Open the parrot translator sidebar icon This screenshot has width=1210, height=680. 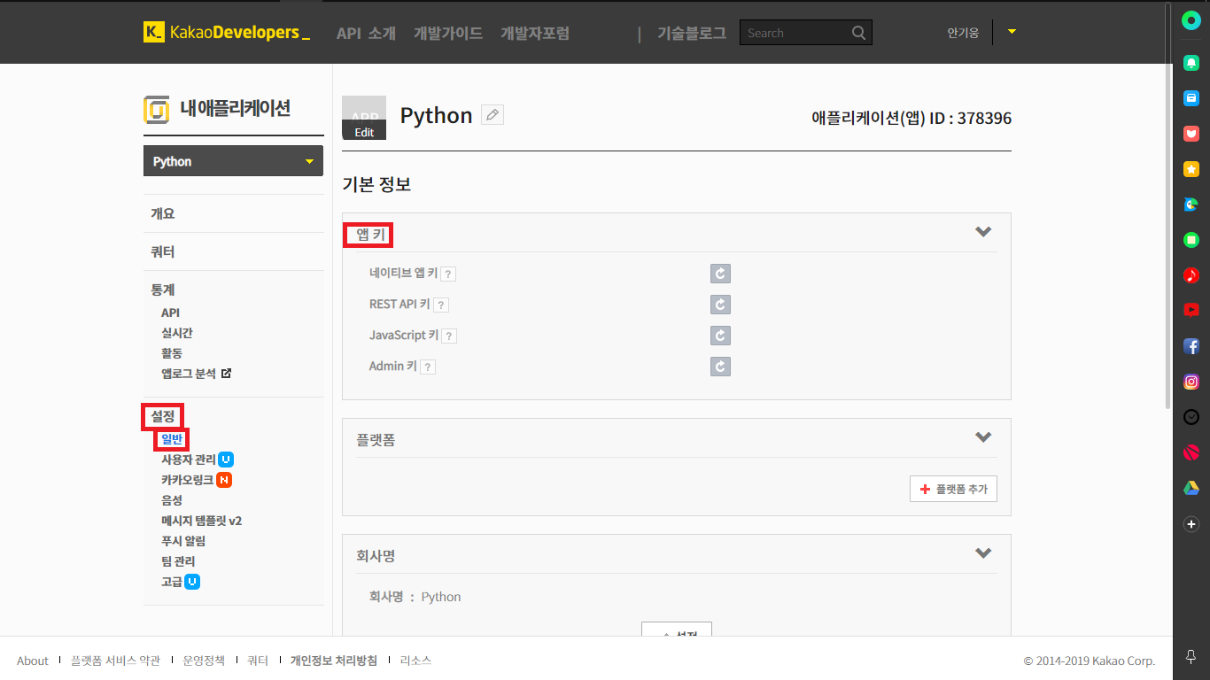click(x=1191, y=204)
